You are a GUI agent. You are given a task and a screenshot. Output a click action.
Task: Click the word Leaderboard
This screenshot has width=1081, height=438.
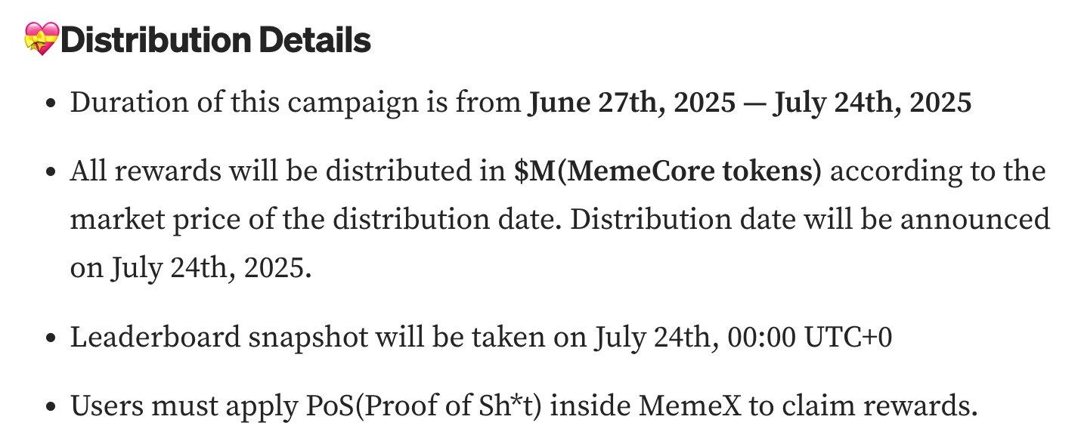click(153, 337)
